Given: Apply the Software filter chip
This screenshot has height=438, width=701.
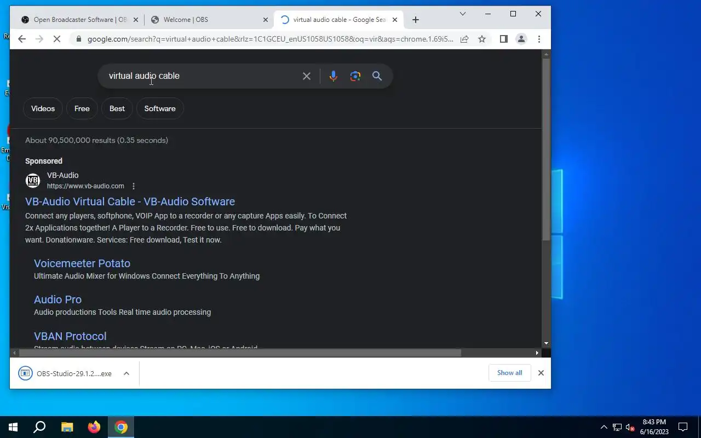Looking at the screenshot, I should [160, 108].
